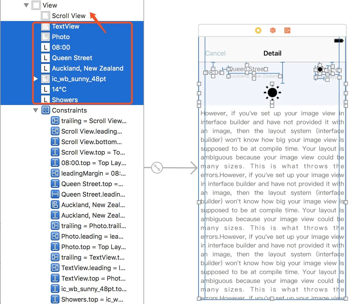Image resolution: width=350 pixels, height=304 pixels.
Task: Select the Auckland, New Zeal vertical constraint
Action: [x=72, y=215]
